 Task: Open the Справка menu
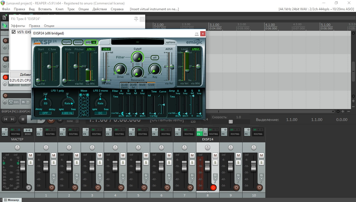(x=117, y=9)
